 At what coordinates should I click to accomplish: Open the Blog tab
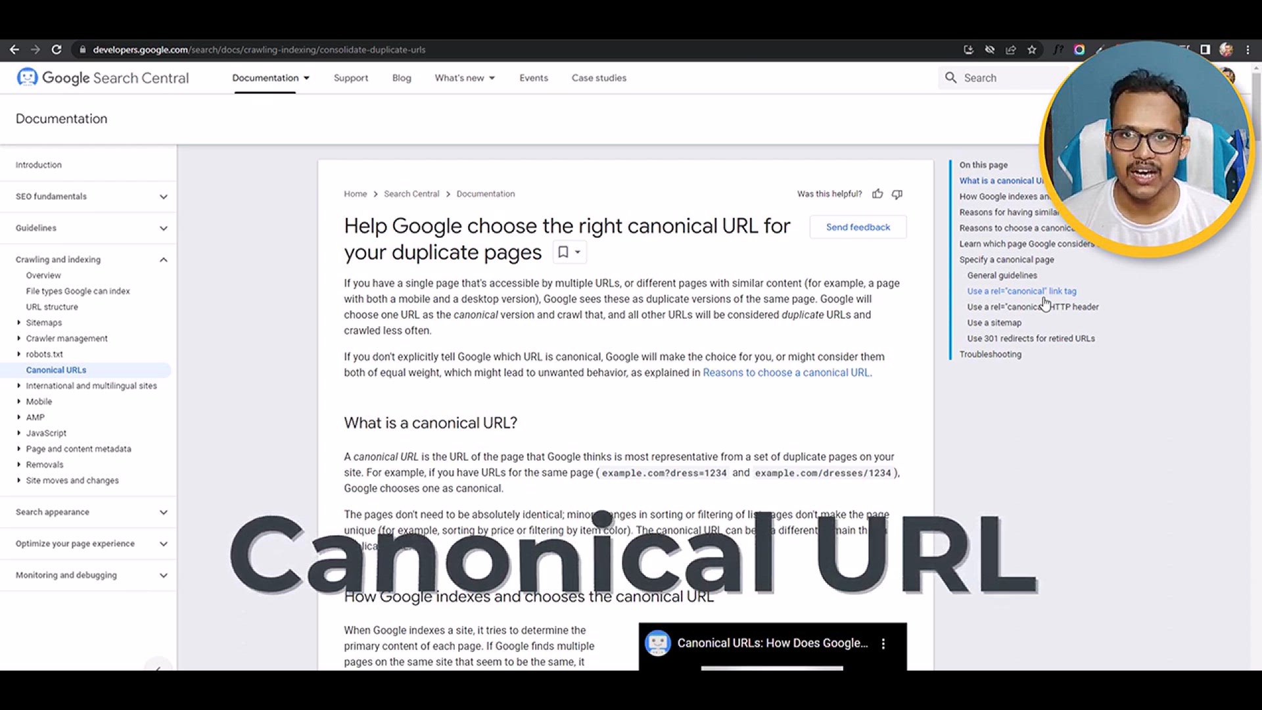point(402,78)
